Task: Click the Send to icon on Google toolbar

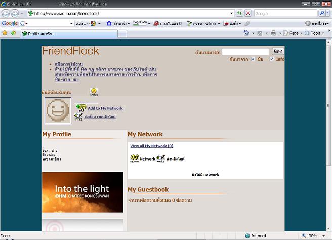Action: tap(226, 23)
